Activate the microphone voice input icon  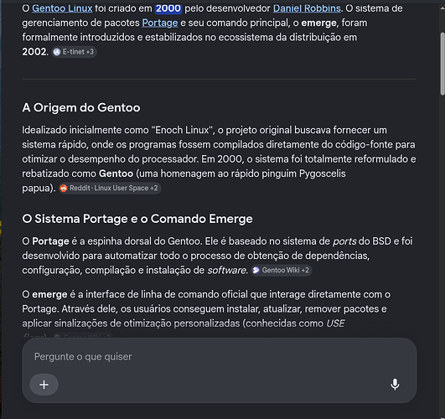[395, 385]
